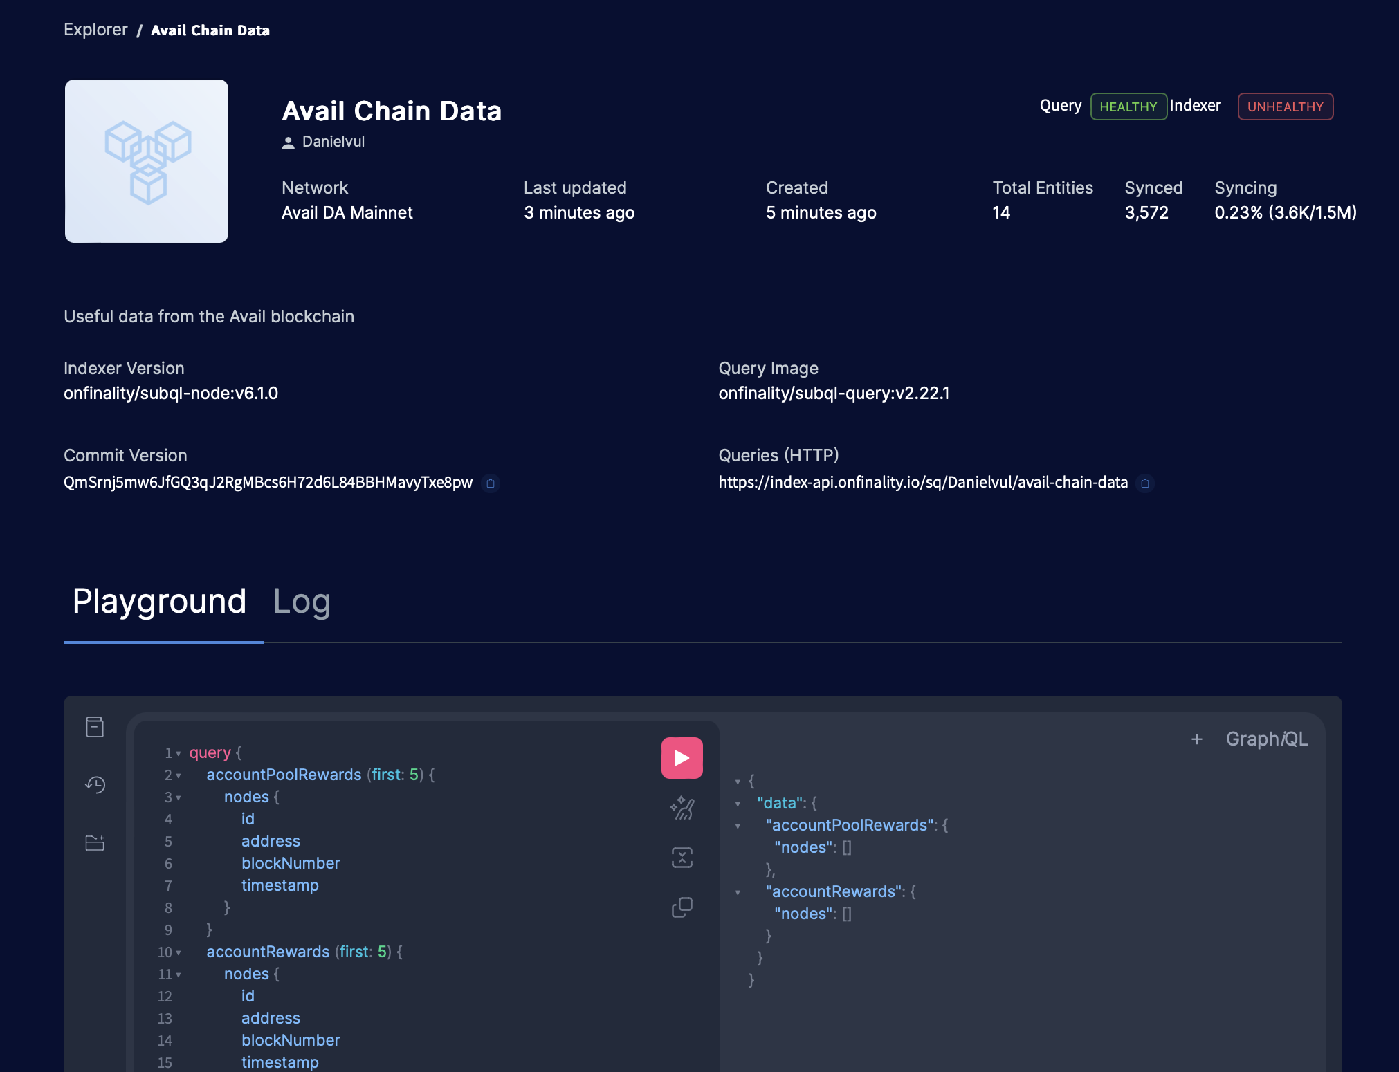Screen dimensions: 1399x1072
Task: Add a new query via the folder-plus icon
Action: (x=95, y=843)
